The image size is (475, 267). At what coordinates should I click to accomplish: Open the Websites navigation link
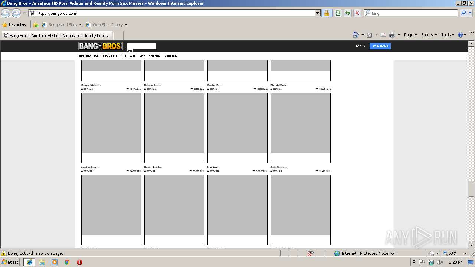154,56
